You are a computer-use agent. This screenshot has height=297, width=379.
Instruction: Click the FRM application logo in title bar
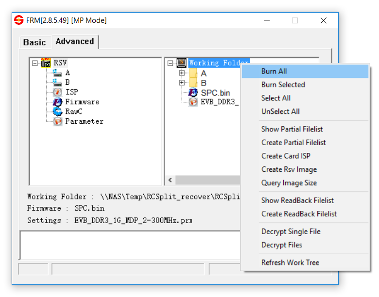[x=19, y=20]
